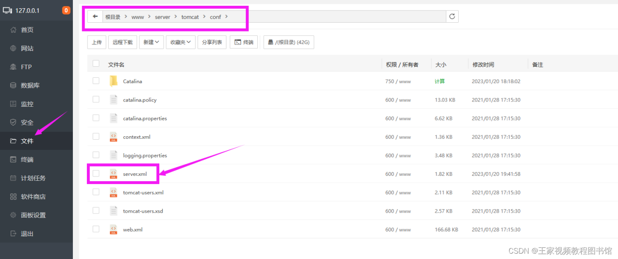Click the context.xml file icon
Viewport: 618px width, 259px height.
[113, 137]
